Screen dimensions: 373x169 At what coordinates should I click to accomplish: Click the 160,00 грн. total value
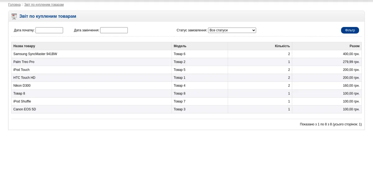(351, 86)
